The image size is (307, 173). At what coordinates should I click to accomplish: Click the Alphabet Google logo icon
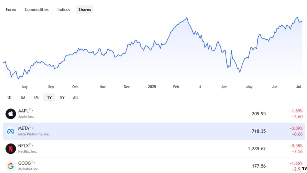point(10,166)
